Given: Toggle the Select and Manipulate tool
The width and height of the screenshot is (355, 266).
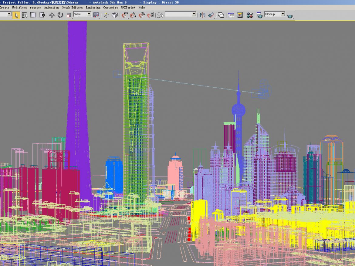Looking at the screenshot, I should click(106, 15).
